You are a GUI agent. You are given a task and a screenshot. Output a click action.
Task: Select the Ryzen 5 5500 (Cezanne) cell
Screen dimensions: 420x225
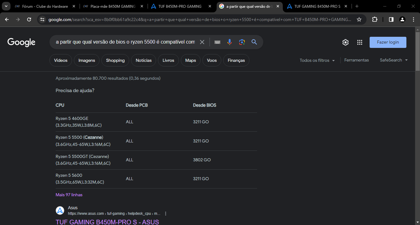pyautogui.click(x=83, y=141)
